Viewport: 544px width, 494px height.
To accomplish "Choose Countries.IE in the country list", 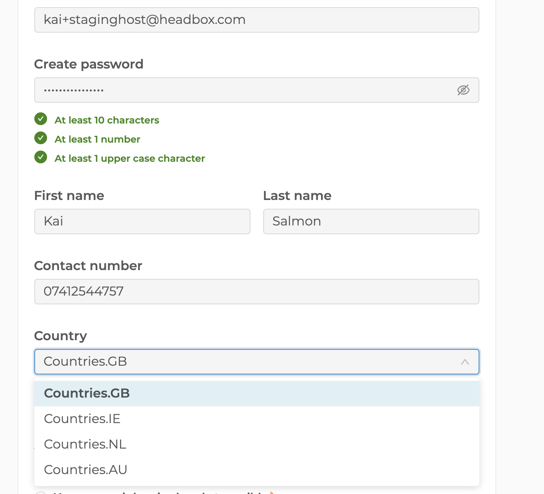I will point(256,419).
